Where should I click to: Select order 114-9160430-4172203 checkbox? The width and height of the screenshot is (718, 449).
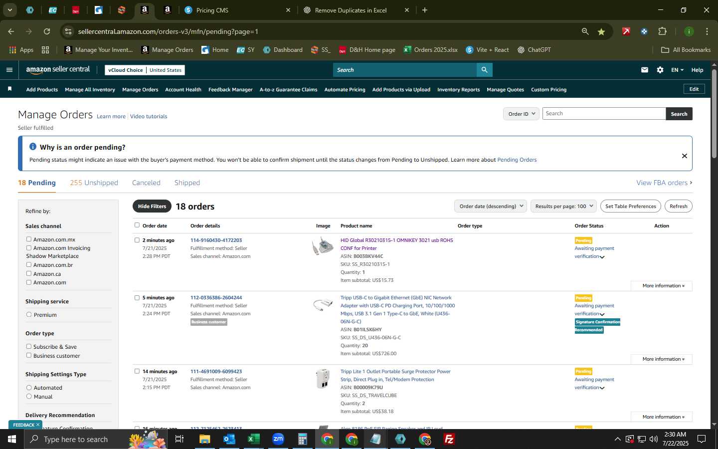[137, 240]
